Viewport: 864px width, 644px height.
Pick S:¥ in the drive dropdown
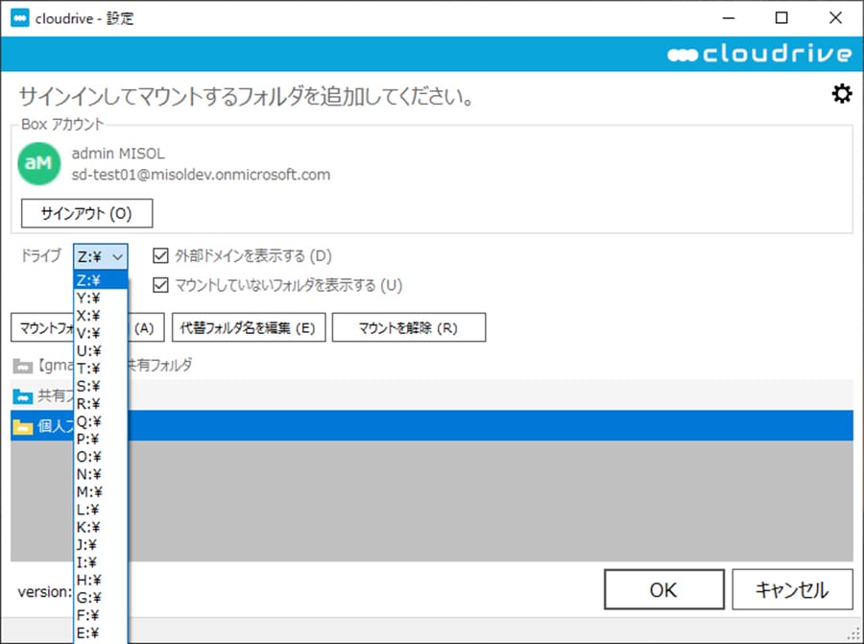point(100,386)
